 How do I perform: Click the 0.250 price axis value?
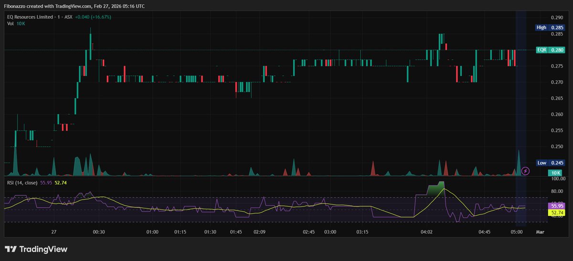click(557, 147)
